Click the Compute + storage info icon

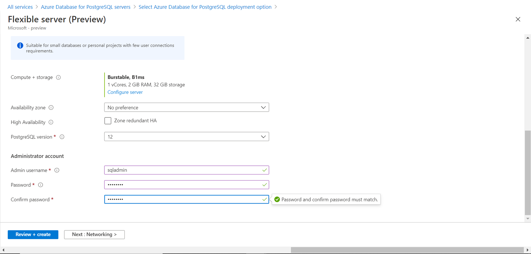click(x=58, y=77)
